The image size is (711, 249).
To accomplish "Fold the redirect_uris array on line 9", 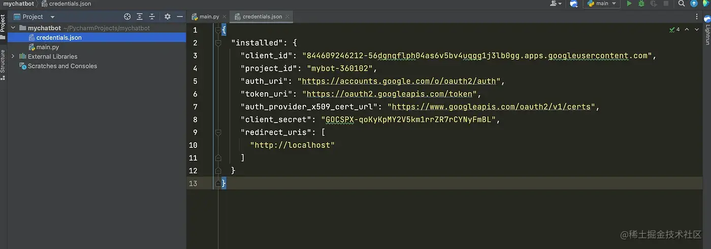I will [x=218, y=132].
